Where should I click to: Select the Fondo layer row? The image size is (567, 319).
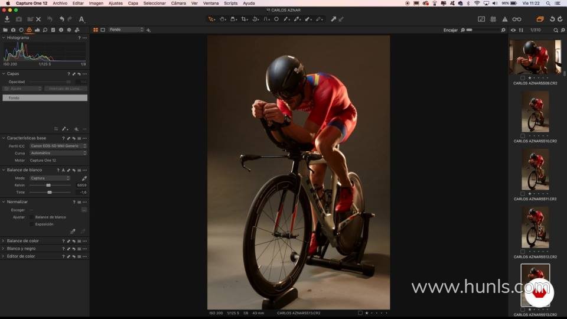(45, 97)
